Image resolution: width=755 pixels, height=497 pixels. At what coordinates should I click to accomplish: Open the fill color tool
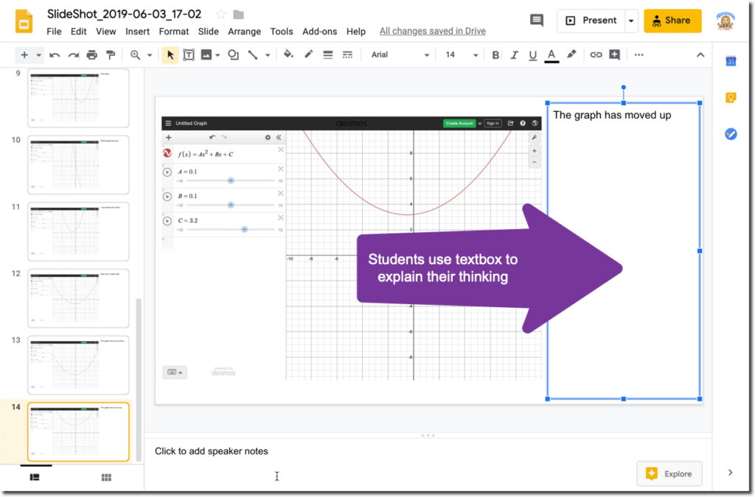(x=289, y=54)
